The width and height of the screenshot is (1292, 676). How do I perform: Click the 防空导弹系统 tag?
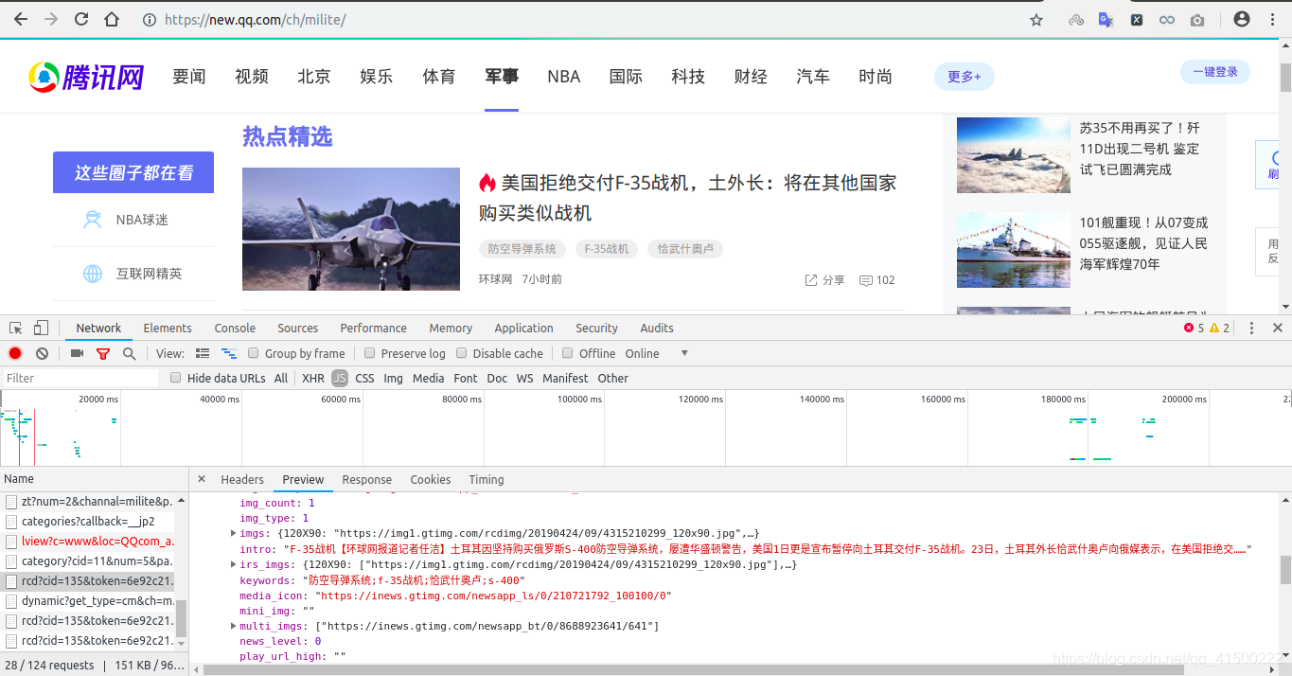coord(522,249)
